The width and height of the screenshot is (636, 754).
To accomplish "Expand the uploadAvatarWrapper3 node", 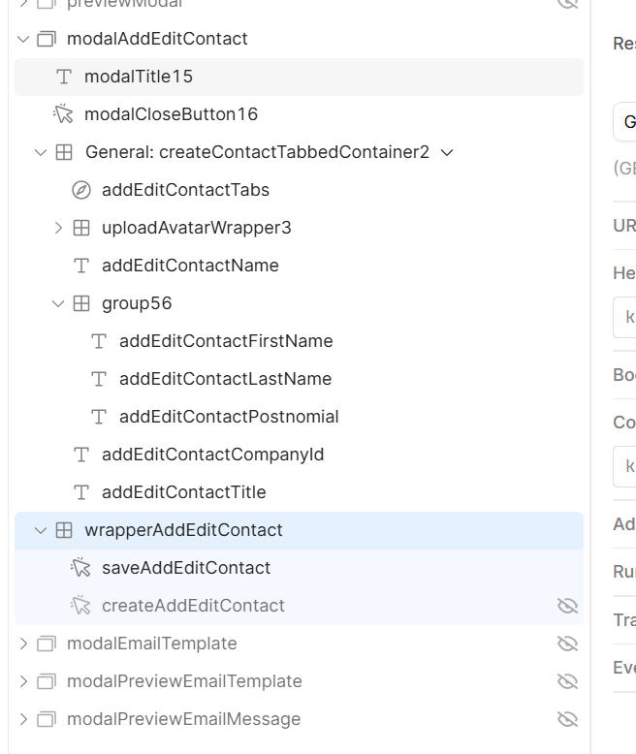I will pos(58,228).
